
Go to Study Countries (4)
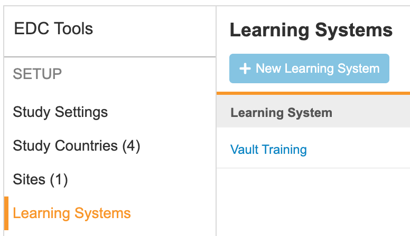(x=76, y=146)
